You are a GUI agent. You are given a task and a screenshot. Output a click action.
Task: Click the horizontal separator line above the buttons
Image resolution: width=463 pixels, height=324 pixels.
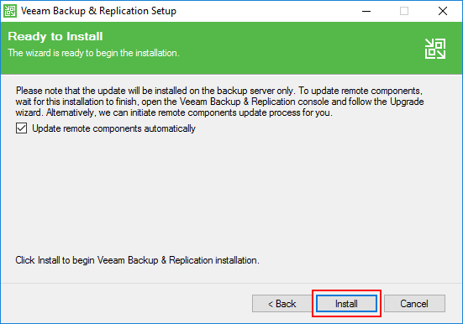click(x=232, y=283)
